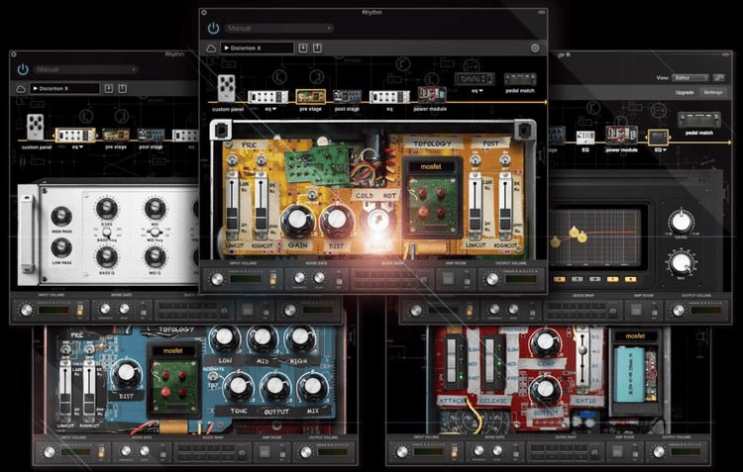This screenshot has width=743, height=472.
Task: Select custom panel pedal in the white EQ window
Action: click(36, 127)
